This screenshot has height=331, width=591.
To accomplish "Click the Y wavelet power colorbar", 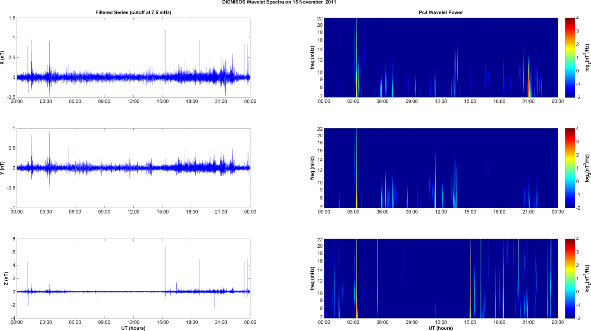I will click(570, 168).
